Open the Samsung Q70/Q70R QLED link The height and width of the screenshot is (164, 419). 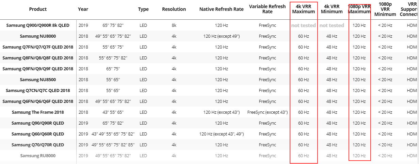[38, 145]
